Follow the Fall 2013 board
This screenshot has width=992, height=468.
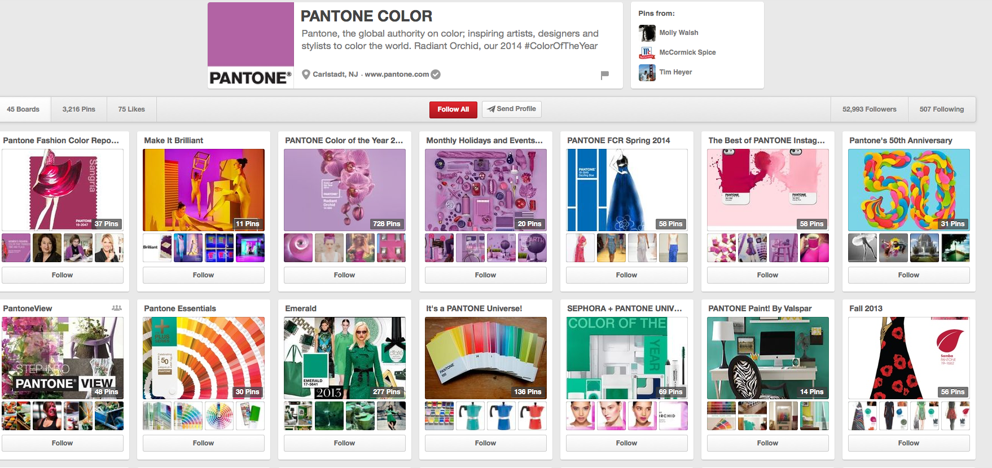pos(909,443)
